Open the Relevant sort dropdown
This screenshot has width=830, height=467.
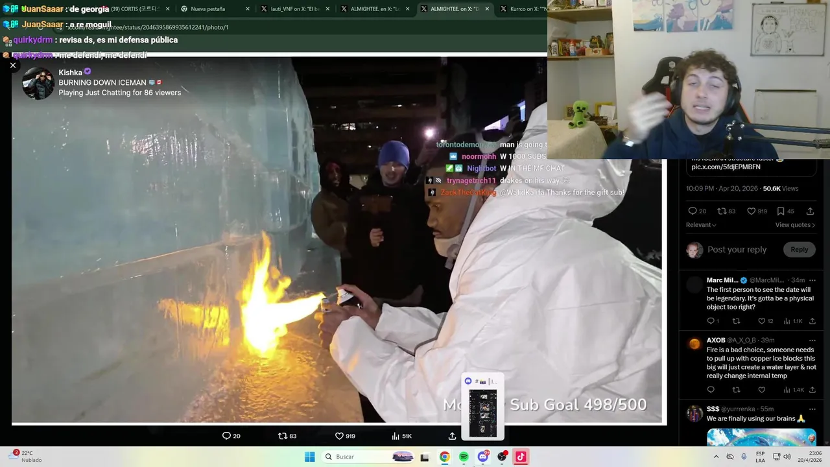[701, 225]
